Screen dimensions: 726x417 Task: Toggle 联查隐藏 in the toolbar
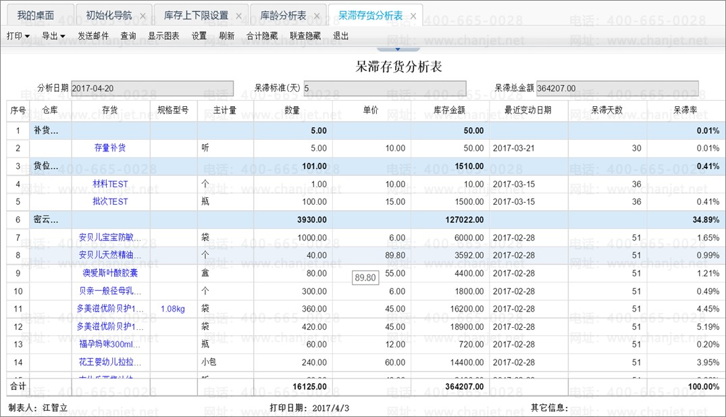coord(305,36)
